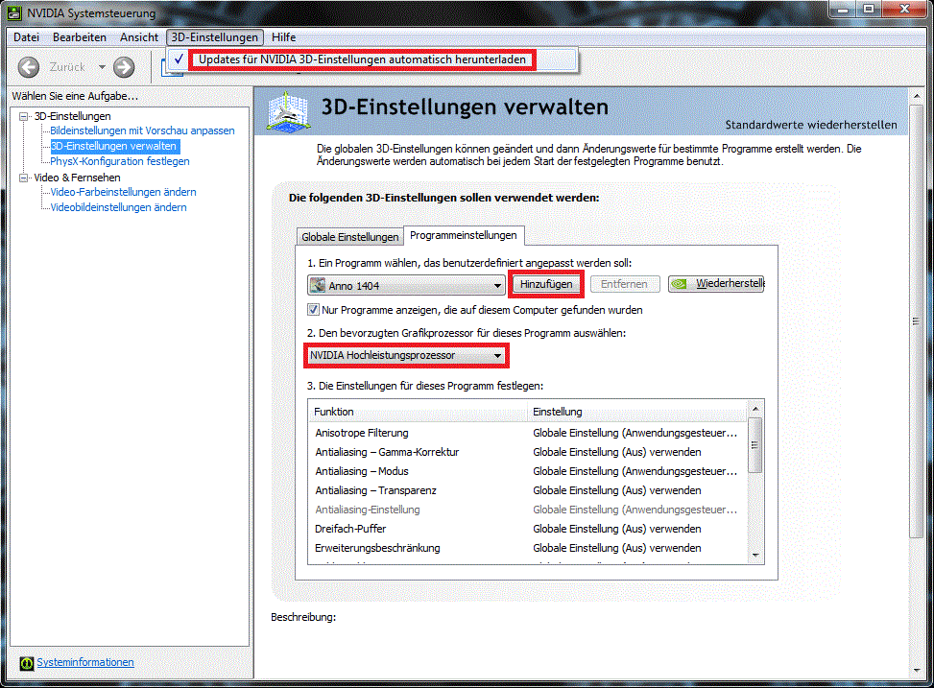Click the setting value for Erweiterungsbeschränkung
934x688 pixels.
click(x=616, y=548)
